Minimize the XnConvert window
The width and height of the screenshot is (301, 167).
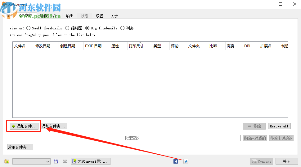(x=267, y=4)
